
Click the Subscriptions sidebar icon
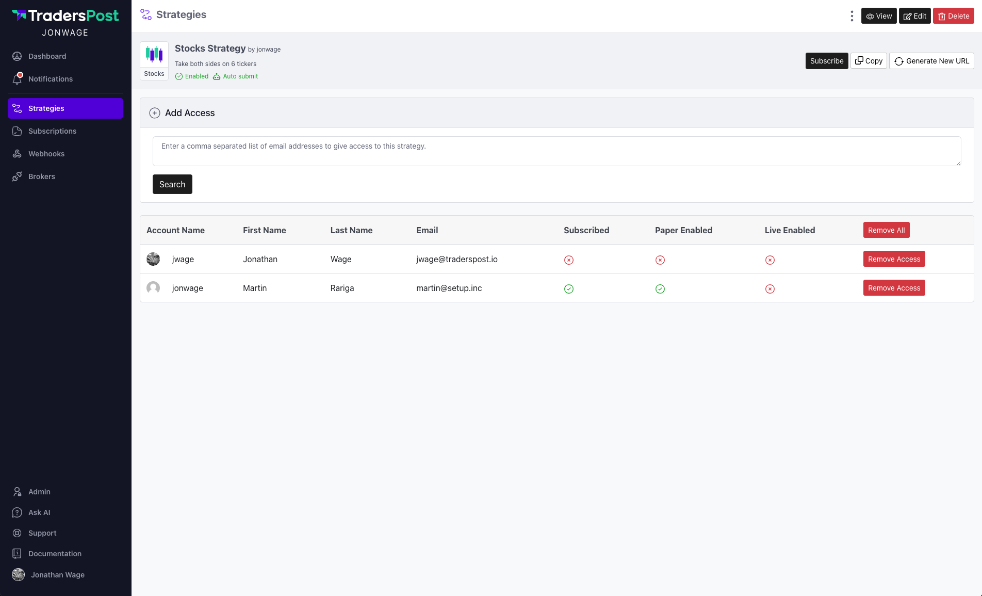click(17, 131)
